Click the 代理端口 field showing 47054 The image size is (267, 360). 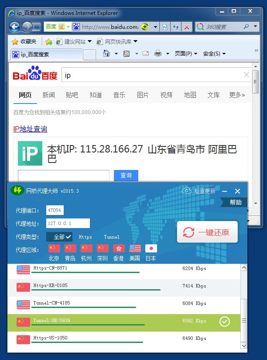point(55,210)
